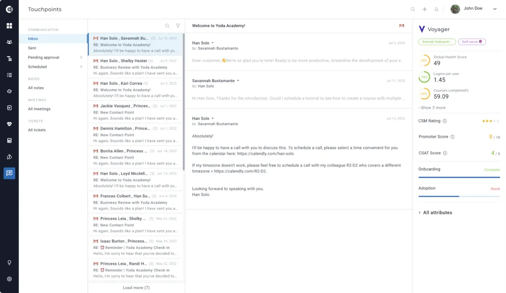Click the Self-serve tag
The image size is (506, 293).
pyautogui.click(x=472, y=42)
